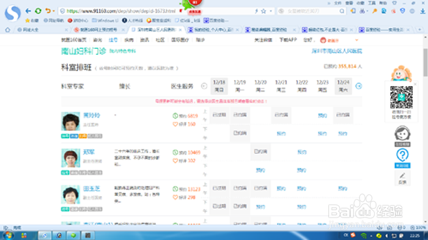
Task: Click the first doctor's name link (6819 bookings)
Action: pyautogui.click(x=92, y=115)
